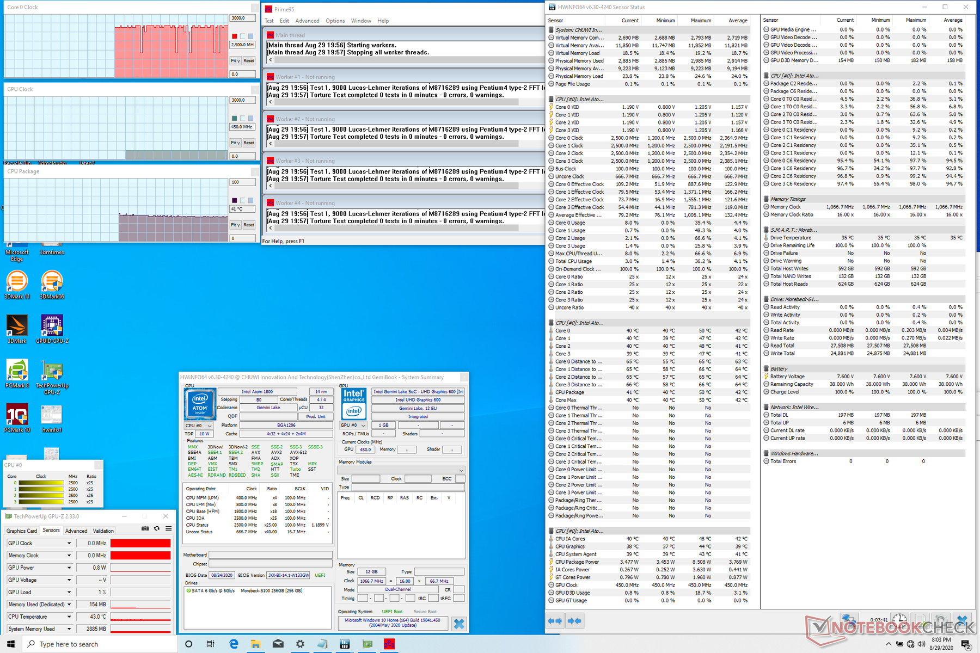The image size is (980, 653).
Task: Select the Total Errors sensor row
Action: click(x=863, y=461)
